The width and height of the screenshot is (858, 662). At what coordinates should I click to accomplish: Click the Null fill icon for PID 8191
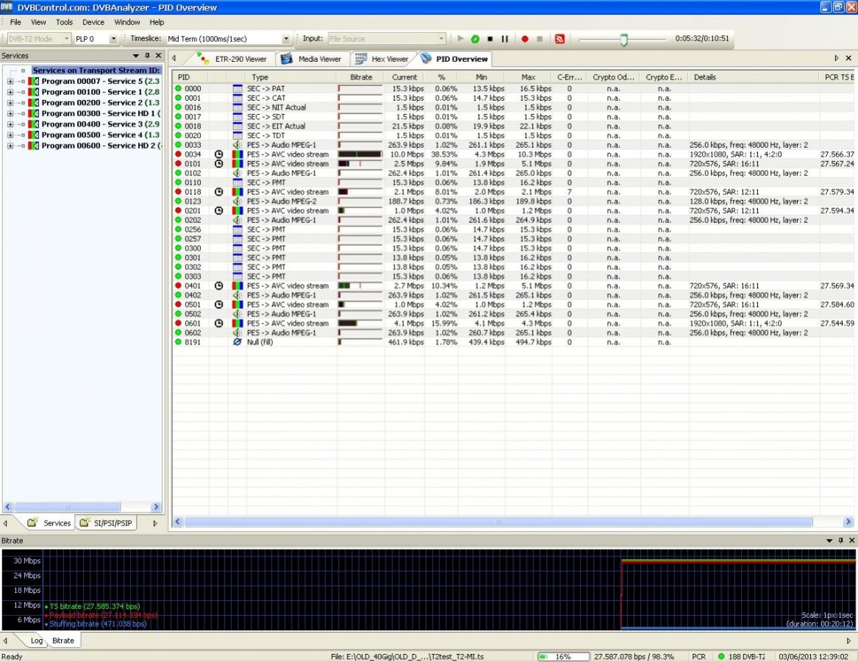pyautogui.click(x=238, y=342)
